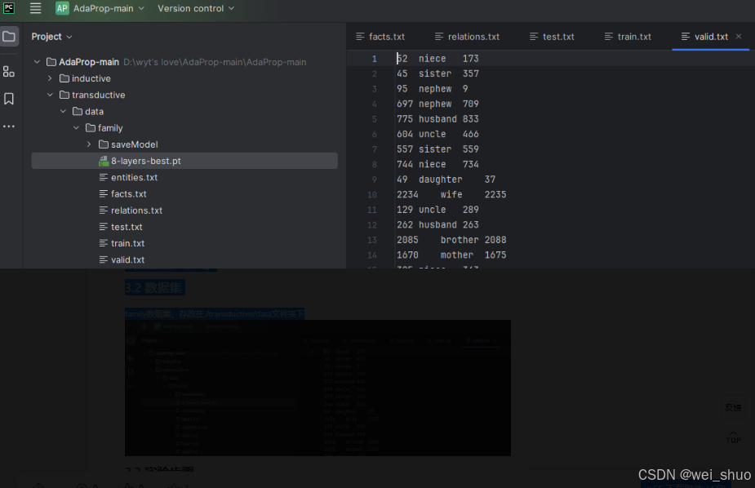Open the Project view options dropdown
755x488 pixels.
click(51, 37)
